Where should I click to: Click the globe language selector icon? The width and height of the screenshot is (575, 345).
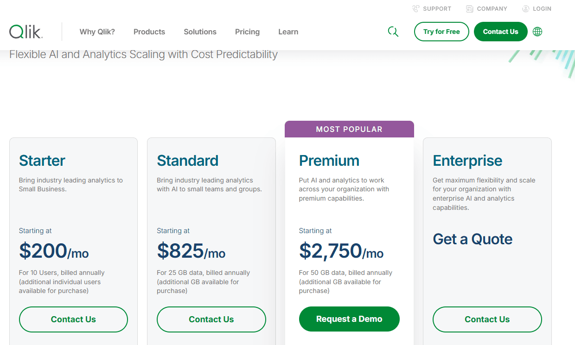click(537, 32)
